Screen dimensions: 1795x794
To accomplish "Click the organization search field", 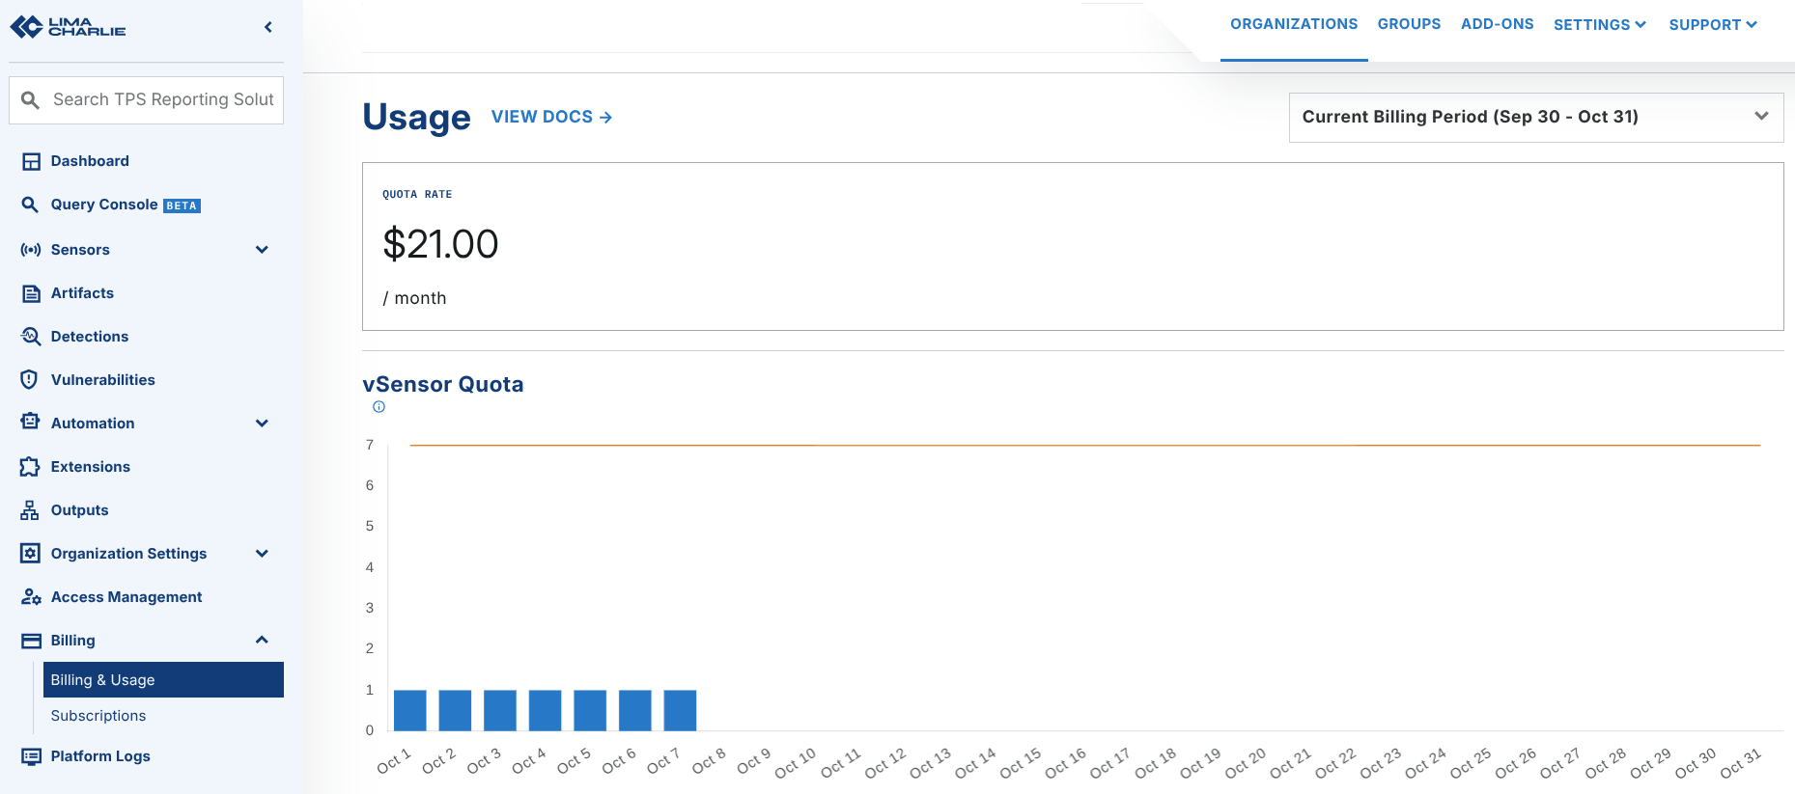I will (x=162, y=99).
